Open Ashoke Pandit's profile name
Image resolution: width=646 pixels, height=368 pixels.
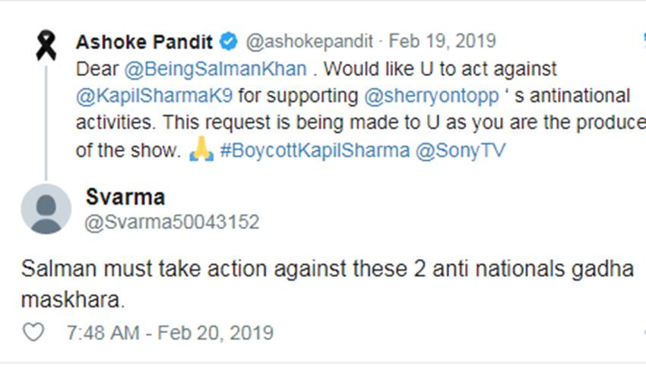click(144, 42)
